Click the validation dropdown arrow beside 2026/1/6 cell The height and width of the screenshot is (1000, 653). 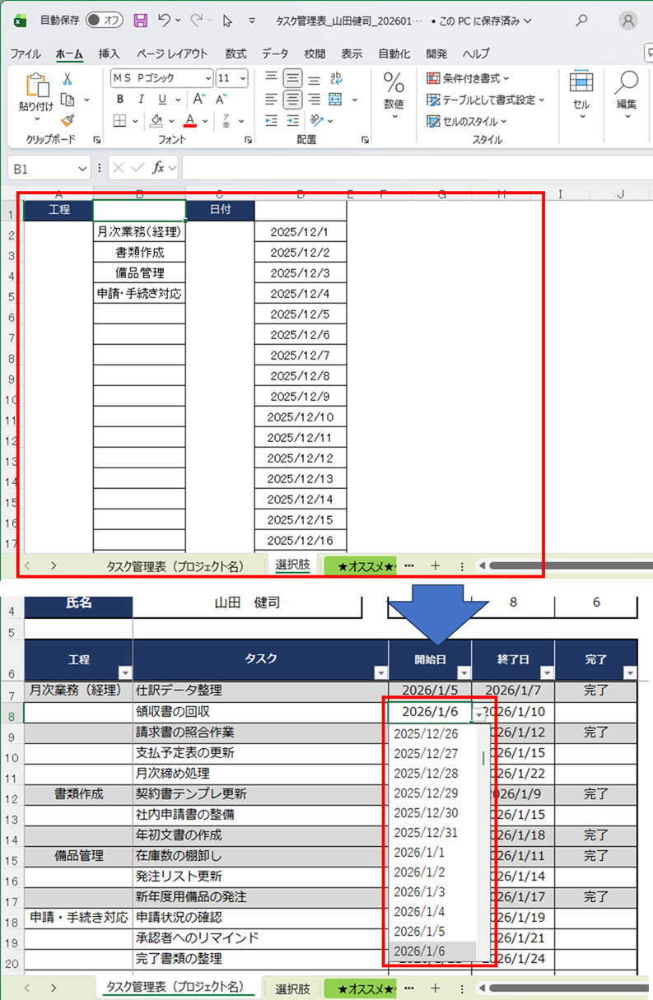click(478, 714)
